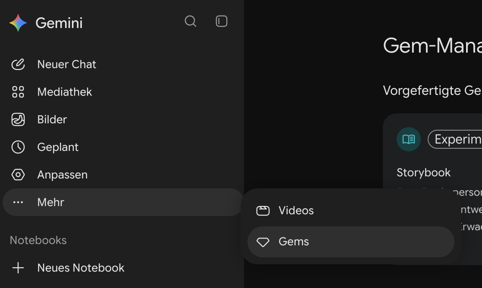Screen dimensions: 482x288
Task: Open the Mediathek section
Action: click(x=123, y=92)
